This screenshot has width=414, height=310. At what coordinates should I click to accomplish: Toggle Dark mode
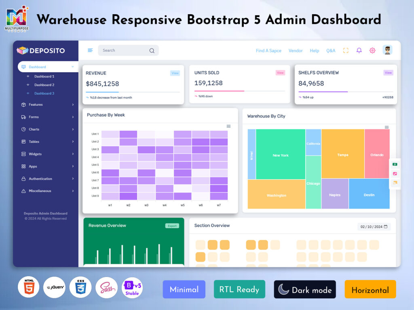click(305, 289)
